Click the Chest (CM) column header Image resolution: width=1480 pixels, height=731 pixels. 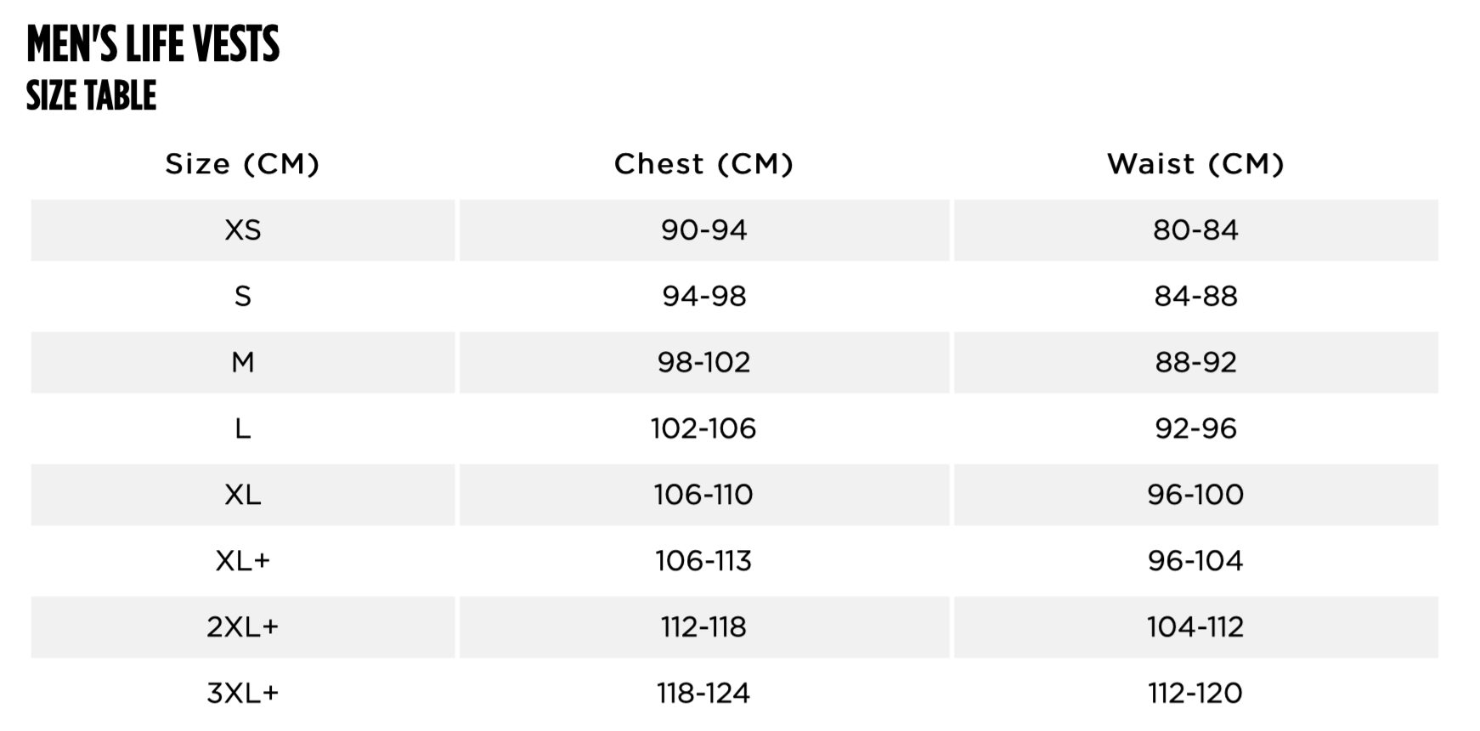click(x=703, y=163)
